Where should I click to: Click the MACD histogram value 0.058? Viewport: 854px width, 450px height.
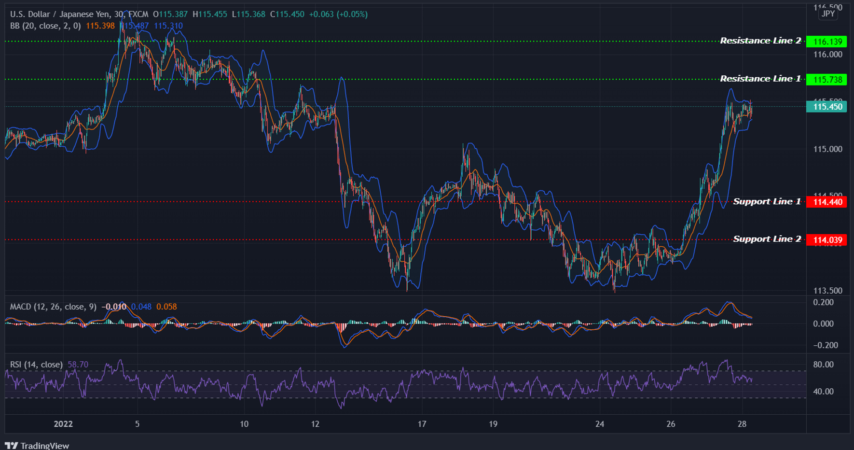(x=167, y=307)
